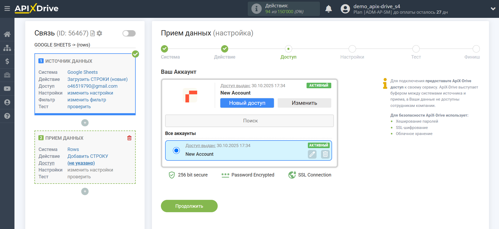This screenshot has height=229, width=499.
Task: Open billing dollar icon in sidebar
Action: click(x=7, y=61)
